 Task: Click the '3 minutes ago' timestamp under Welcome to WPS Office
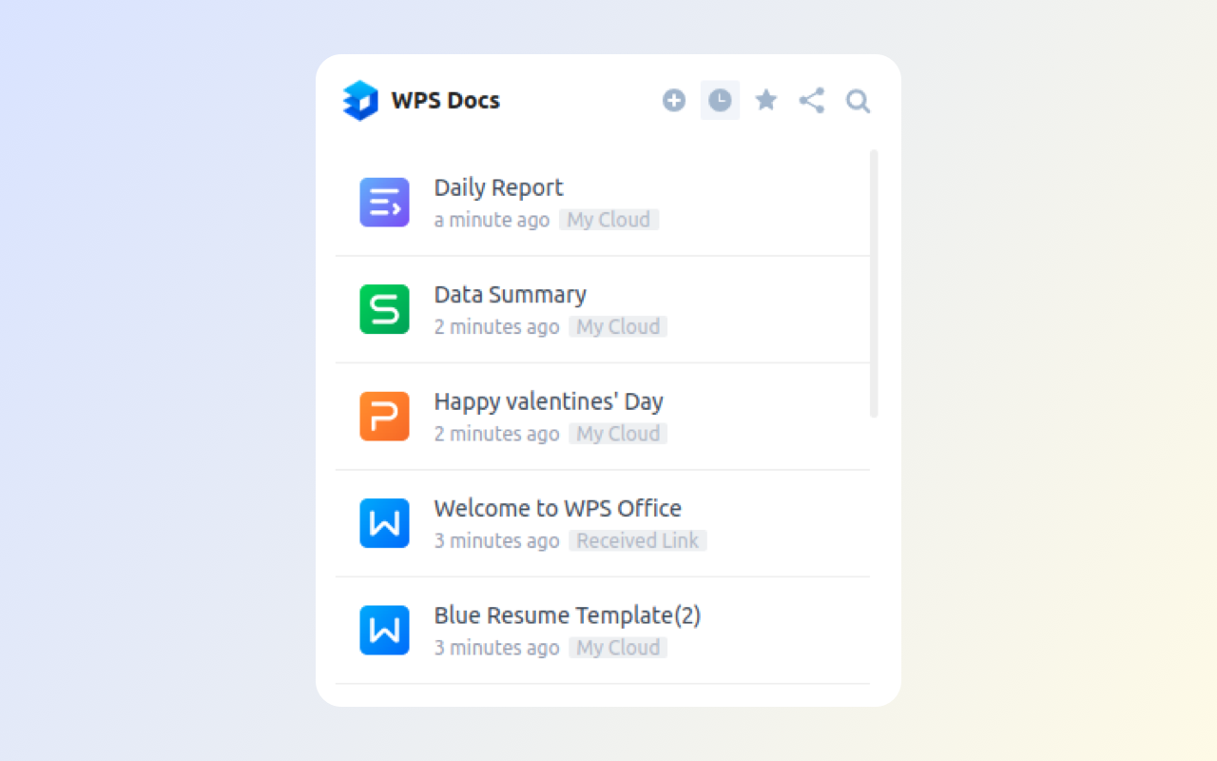[x=496, y=540]
